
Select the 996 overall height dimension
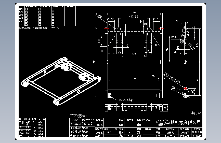pyautogui.click(x=94, y=62)
